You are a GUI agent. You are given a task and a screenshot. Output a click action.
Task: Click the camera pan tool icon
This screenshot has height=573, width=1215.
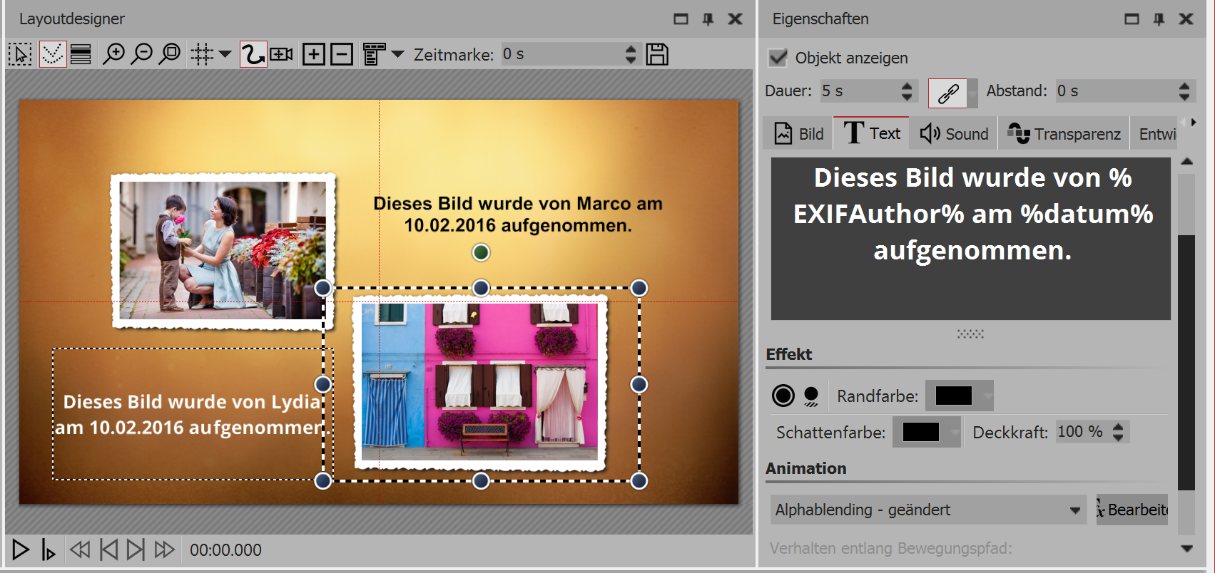pyautogui.click(x=281, y=54)
